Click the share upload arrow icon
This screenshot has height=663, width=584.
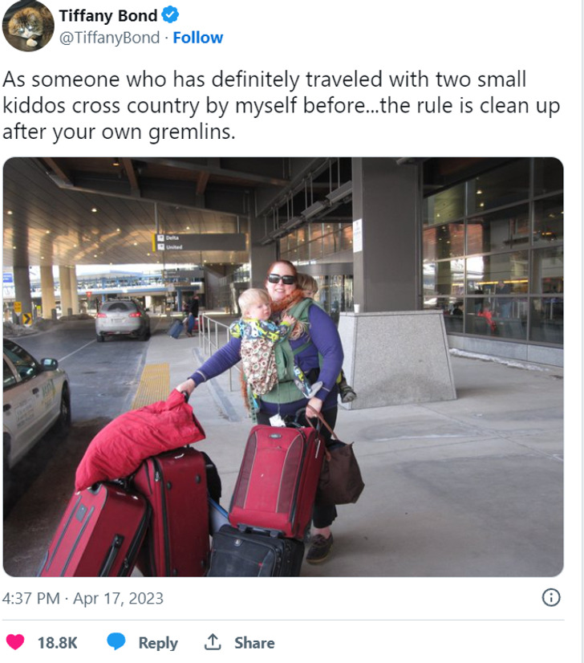click(x=213, y=642)
